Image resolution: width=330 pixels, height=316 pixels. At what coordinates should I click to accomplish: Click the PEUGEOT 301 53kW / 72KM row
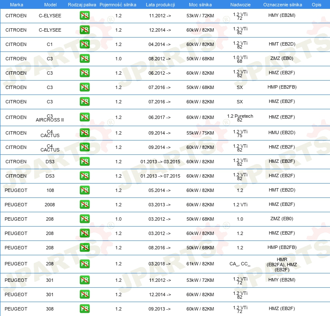pyautogui.click(x=165, y=281)
